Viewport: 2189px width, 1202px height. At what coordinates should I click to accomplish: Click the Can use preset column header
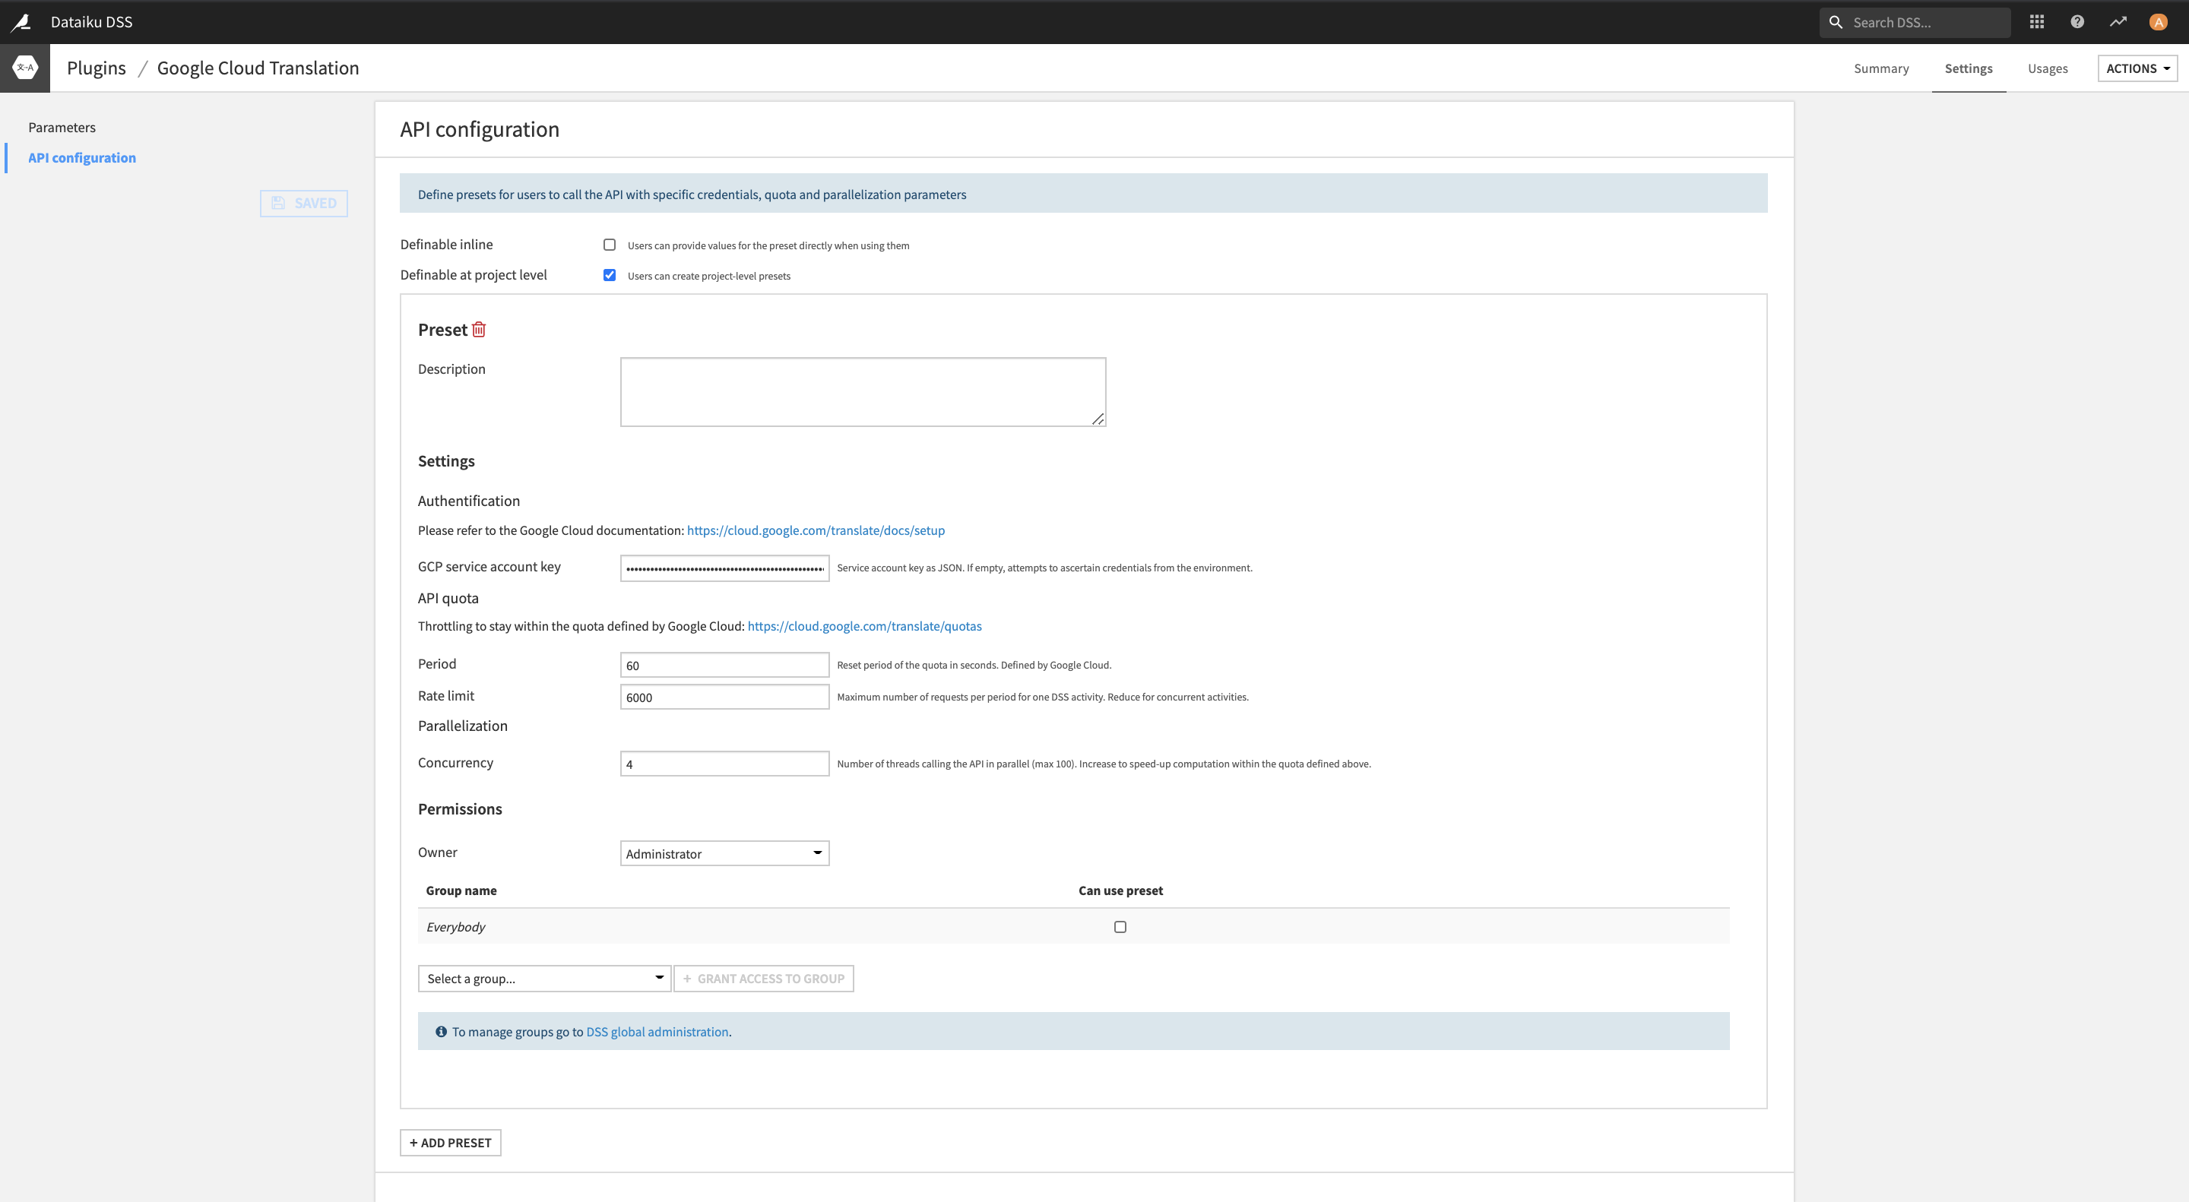pos(1120,890)
